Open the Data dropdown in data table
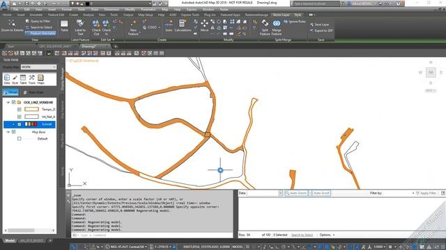 click(x=280, y=193)
